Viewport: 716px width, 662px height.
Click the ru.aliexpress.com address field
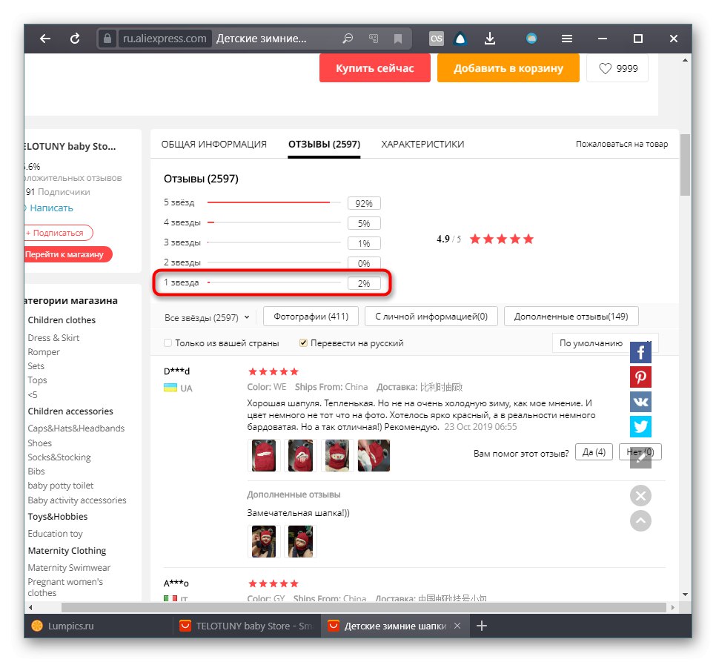165,39
